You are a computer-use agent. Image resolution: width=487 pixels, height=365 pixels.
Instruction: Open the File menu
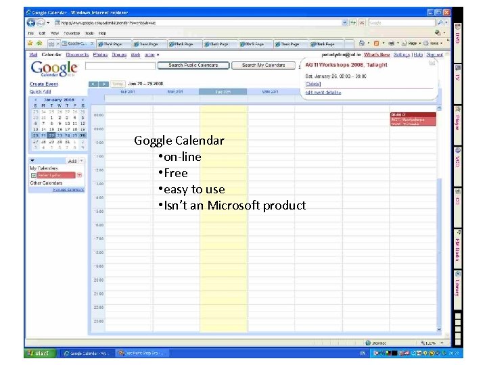click(30, 33)
